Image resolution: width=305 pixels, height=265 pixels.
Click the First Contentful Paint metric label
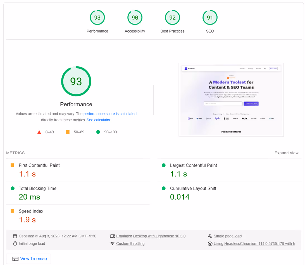pos(39,165)
